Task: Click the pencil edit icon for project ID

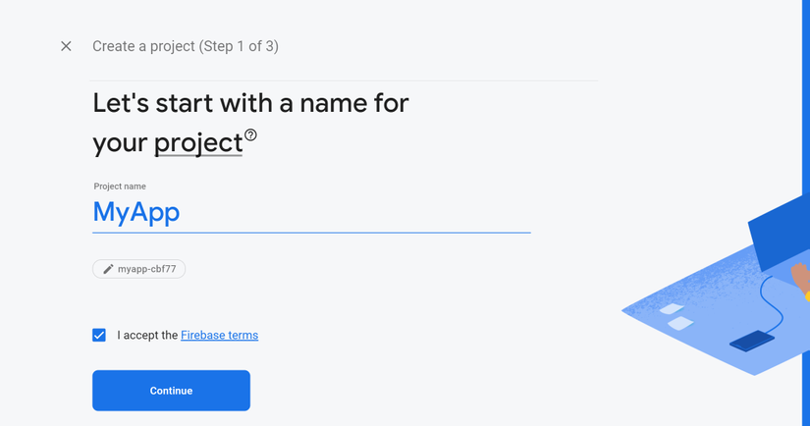Action: pyautogui.click(x=108, y=269)
